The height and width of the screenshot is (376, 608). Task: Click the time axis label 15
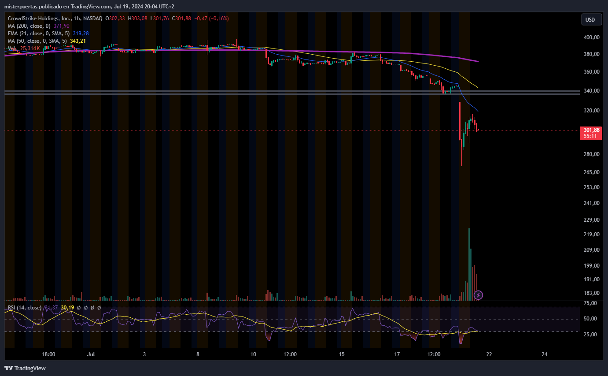342,354
